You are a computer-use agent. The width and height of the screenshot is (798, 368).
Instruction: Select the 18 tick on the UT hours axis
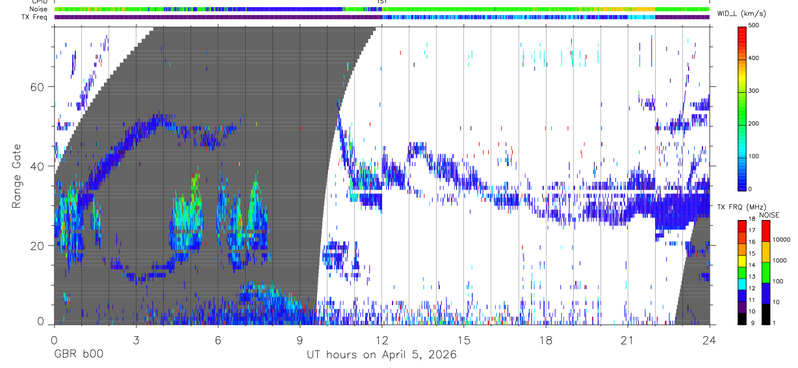point(546,341)
